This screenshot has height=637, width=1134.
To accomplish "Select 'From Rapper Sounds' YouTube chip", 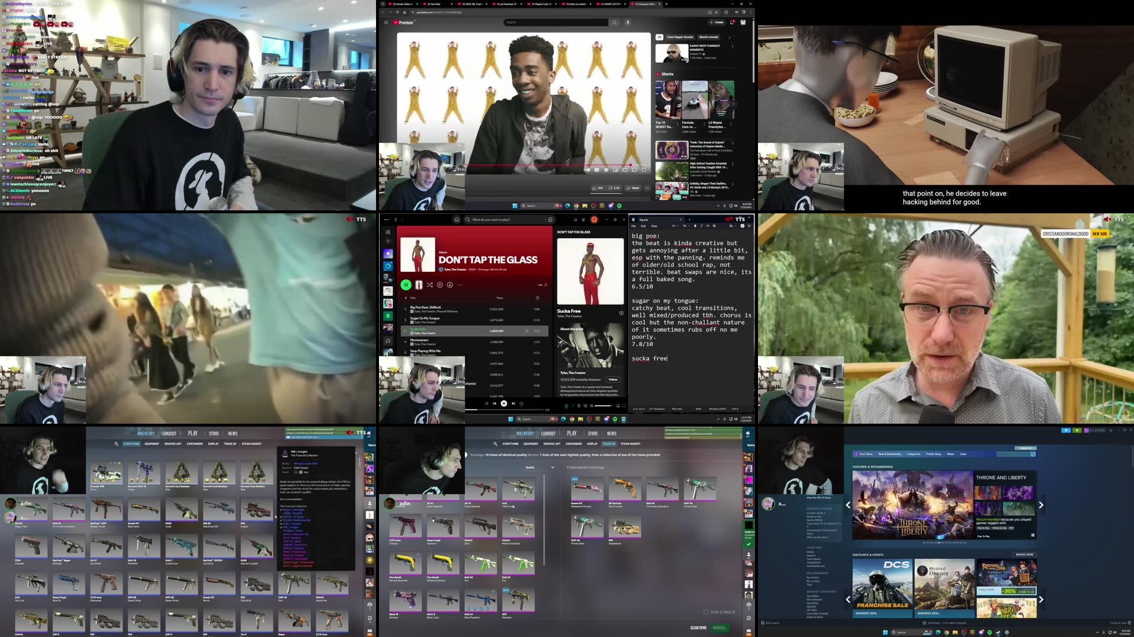I will pyautogui.click(x=680, y=37).
